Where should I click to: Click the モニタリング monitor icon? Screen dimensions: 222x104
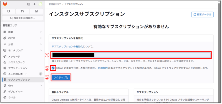pyautogui.click(x=5, y=50)
